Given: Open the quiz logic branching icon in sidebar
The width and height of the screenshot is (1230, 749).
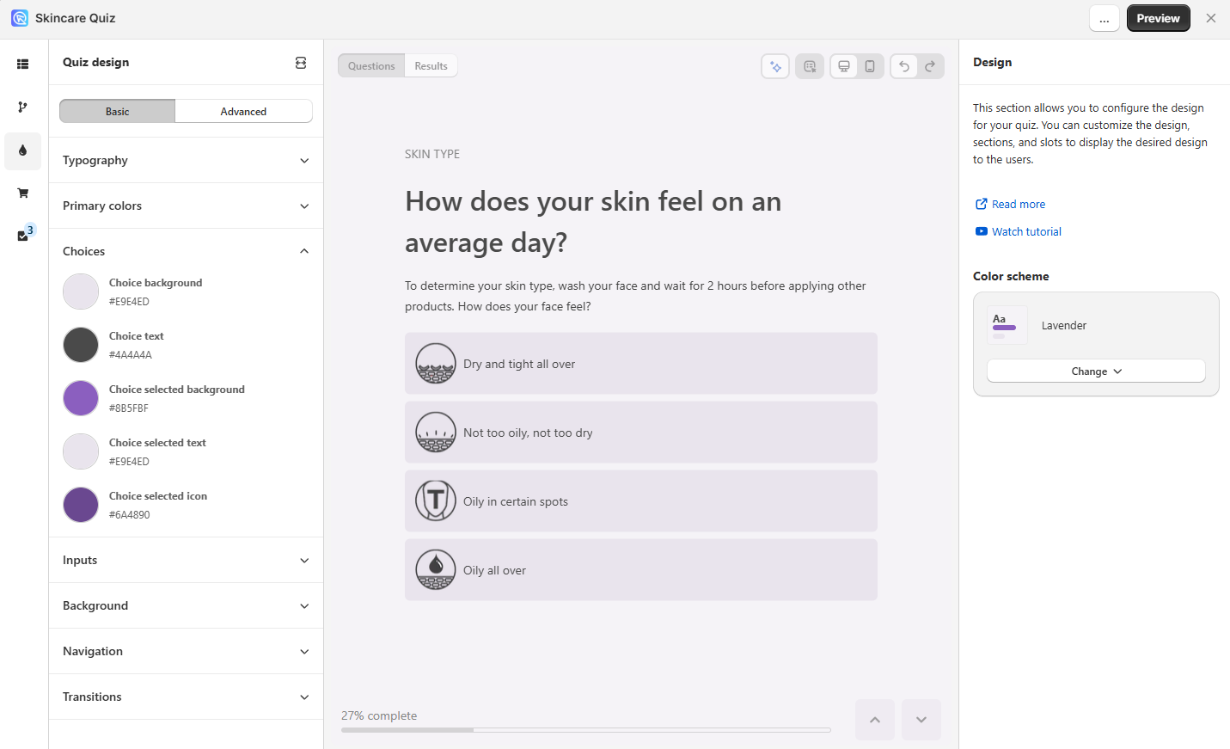Looking at the screenshot, I should pyautogui.click(x=22, y=107).
